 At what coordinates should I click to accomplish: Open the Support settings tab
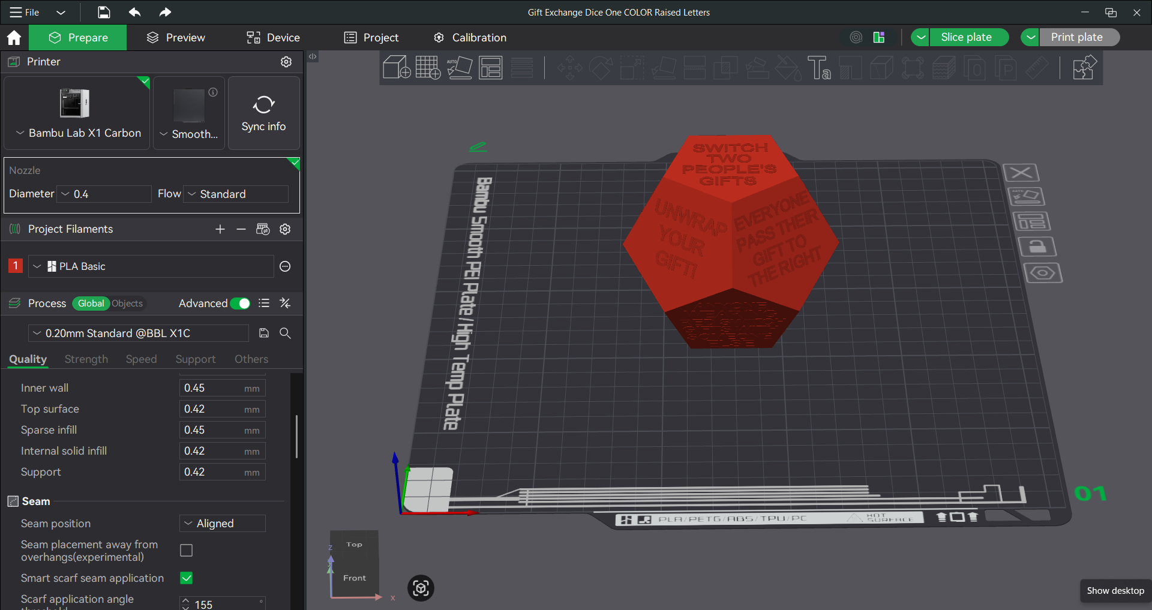coord(196,359)
